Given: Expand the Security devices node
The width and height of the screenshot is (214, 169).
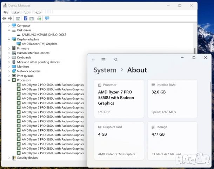Looking at the screenshot, I should 9,158.
